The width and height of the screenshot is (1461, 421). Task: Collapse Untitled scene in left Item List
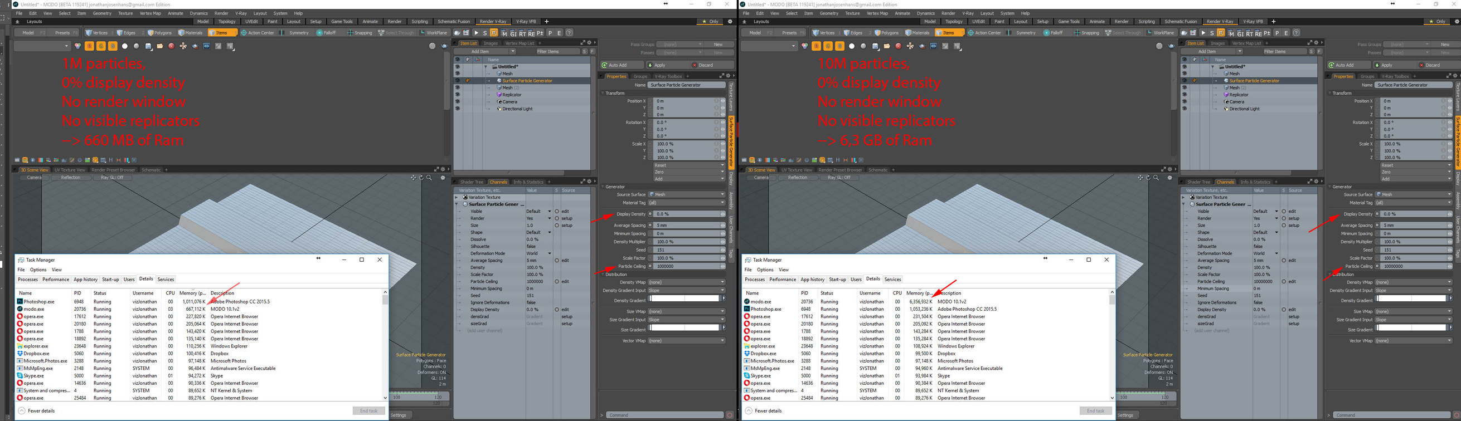click(x=486, y=67)
